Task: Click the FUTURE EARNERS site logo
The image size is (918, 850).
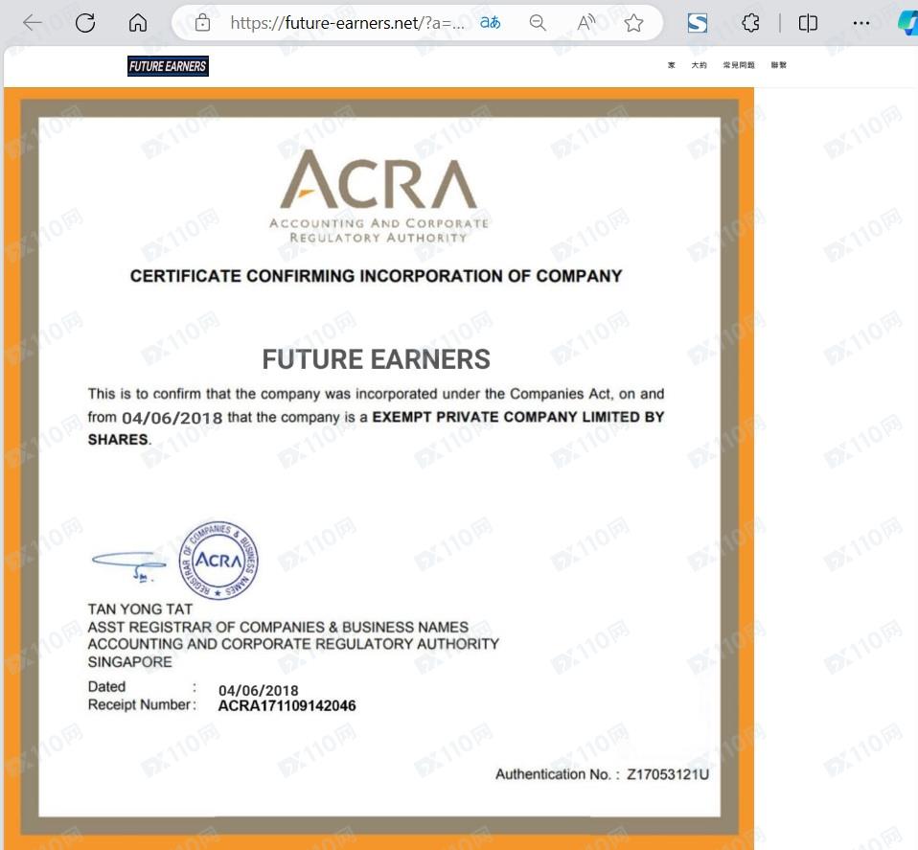Action: point(168,66)
